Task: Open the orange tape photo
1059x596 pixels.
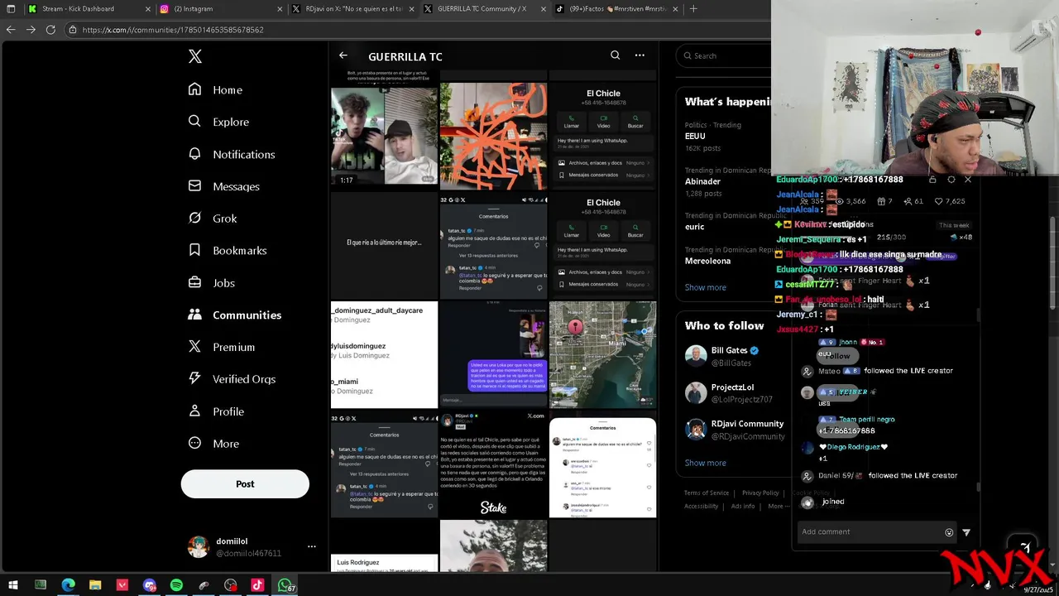Action: (493, 136)
